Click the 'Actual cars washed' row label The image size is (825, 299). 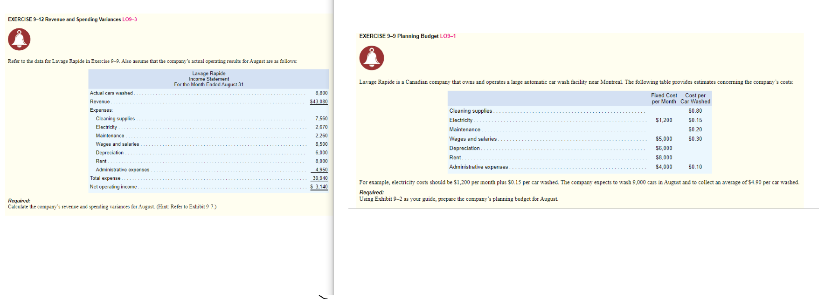[x=111, y=93]
